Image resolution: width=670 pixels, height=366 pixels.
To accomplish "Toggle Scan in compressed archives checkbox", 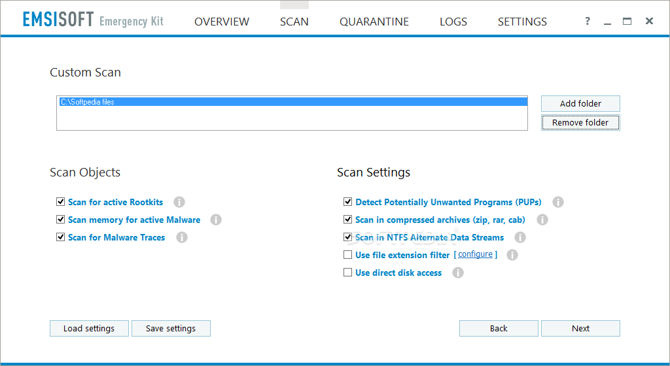I will pos(348,219).
